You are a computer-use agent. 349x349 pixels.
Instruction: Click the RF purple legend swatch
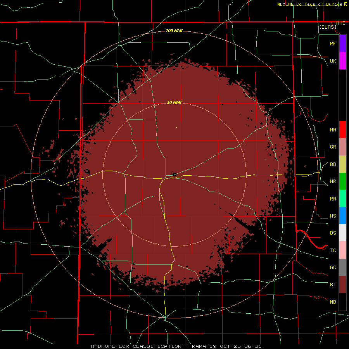342,43
